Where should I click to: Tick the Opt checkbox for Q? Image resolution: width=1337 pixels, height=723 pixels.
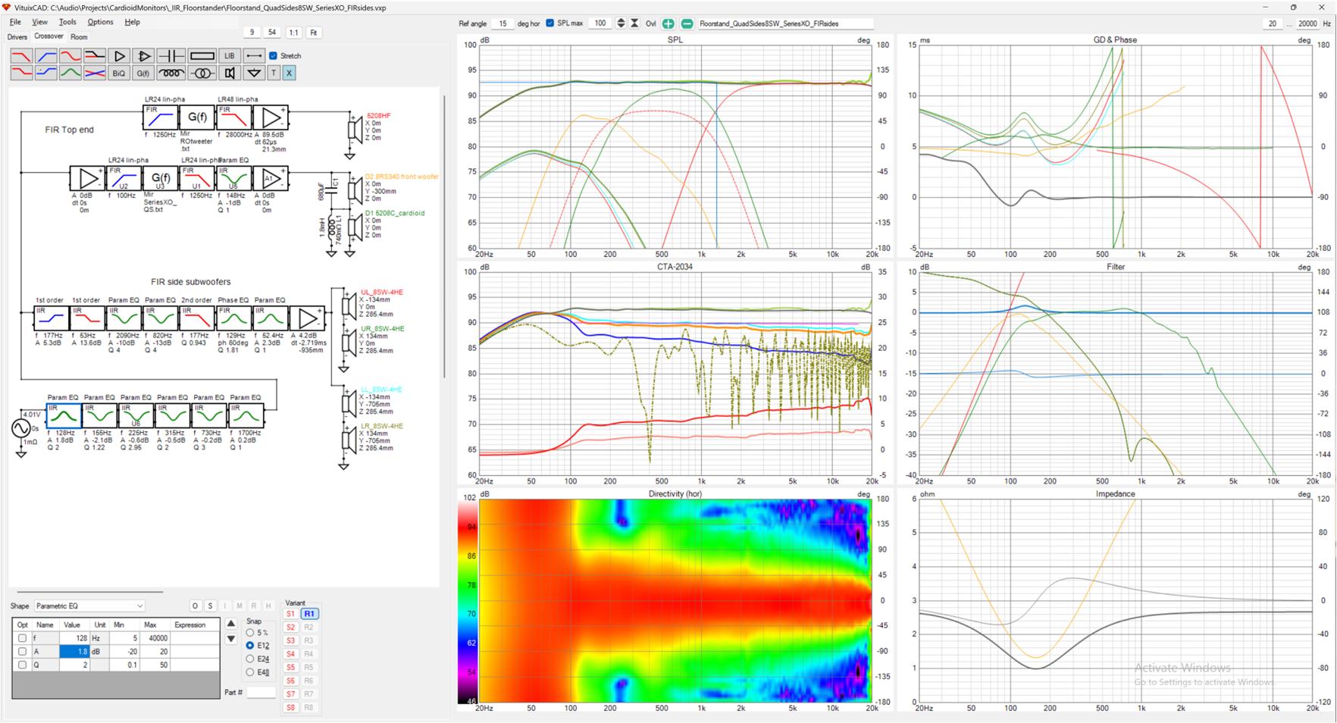point(22,665)
